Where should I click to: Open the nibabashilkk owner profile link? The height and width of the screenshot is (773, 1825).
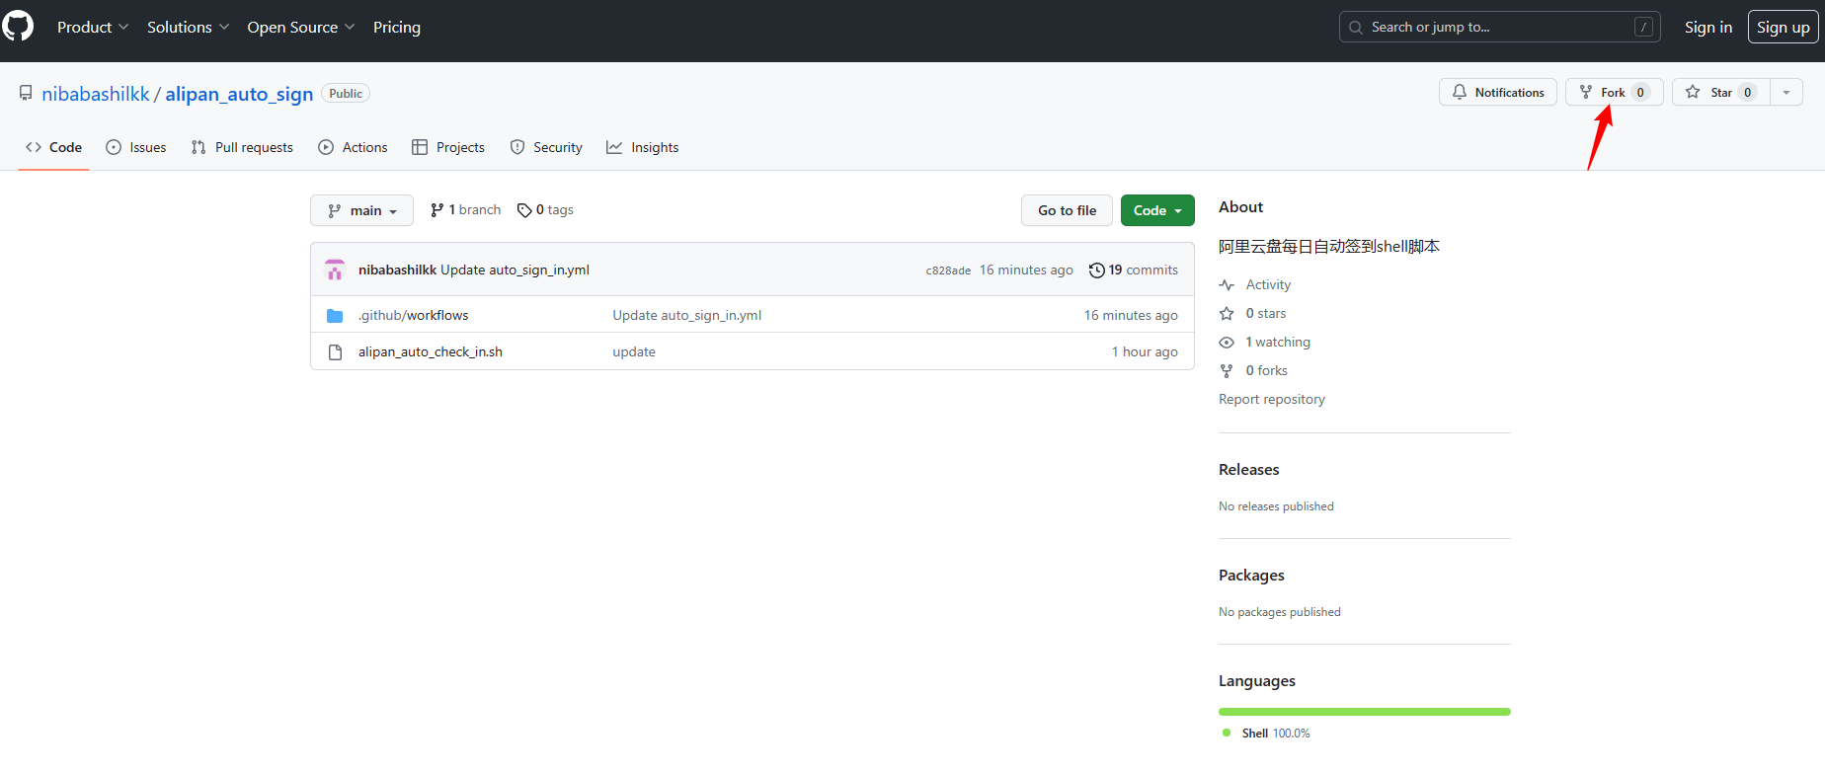pyautogui.click(x=96, y=94)
